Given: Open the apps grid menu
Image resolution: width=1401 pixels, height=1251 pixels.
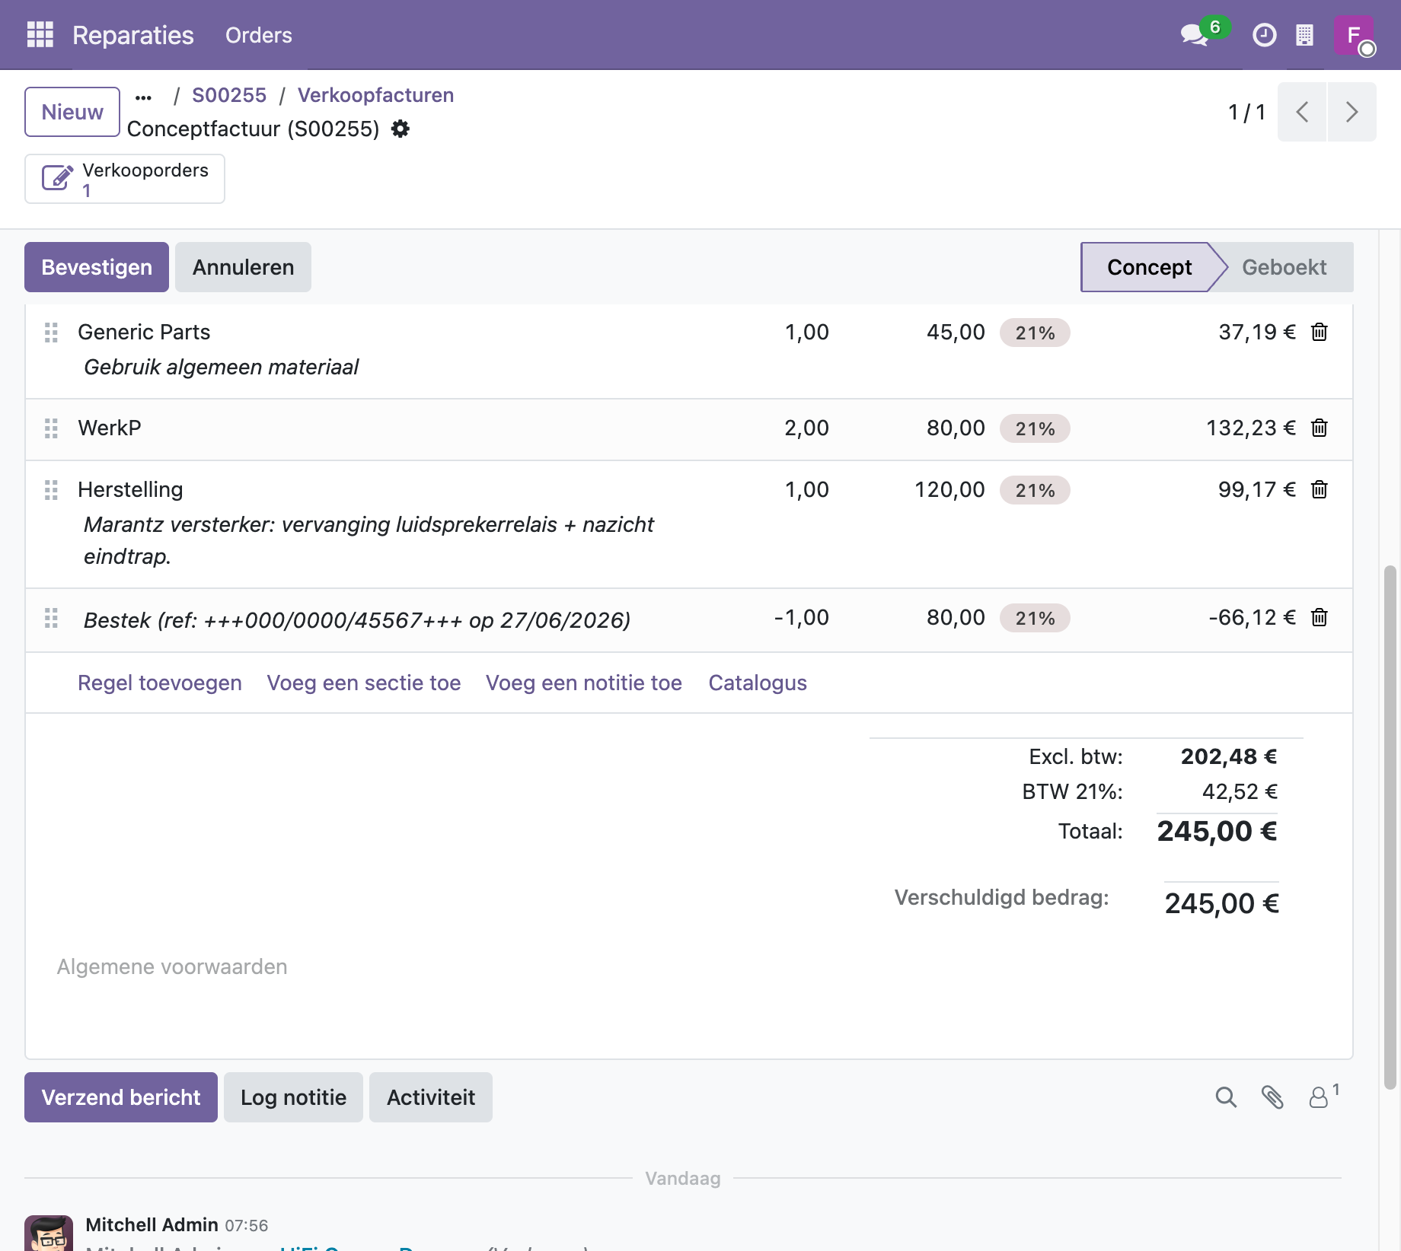Looking at the screenshot, I should pyautogui.click(x=40, y=35).
